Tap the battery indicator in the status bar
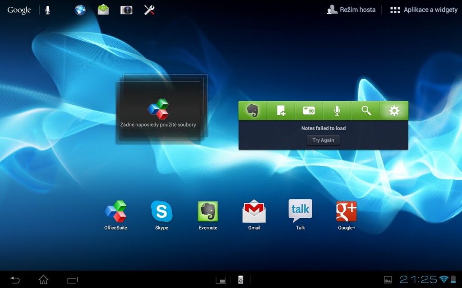This screenshot has width=462, height=288. [x=453, y=279]
